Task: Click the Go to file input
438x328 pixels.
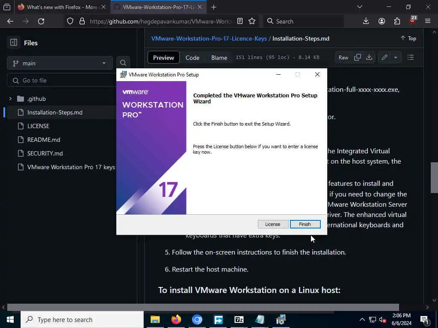Action: pyautogui.click(x=62, y=80)
